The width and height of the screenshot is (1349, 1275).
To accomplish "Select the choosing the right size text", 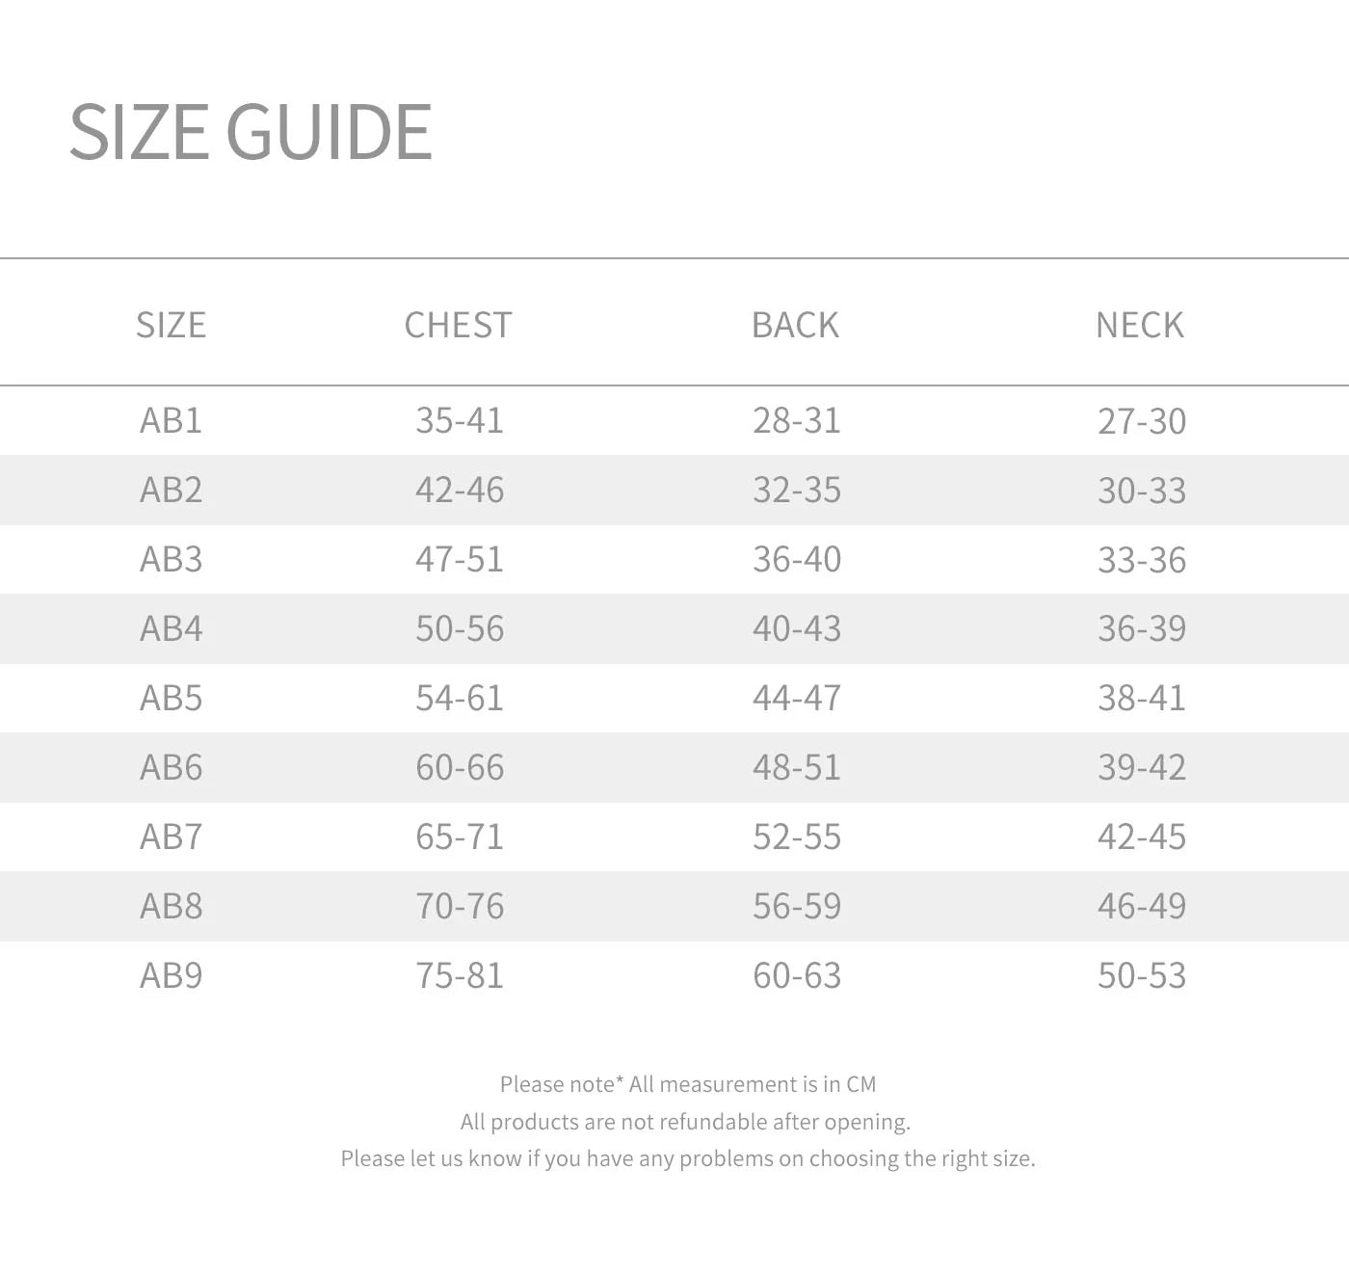I will coord(688,1158).
